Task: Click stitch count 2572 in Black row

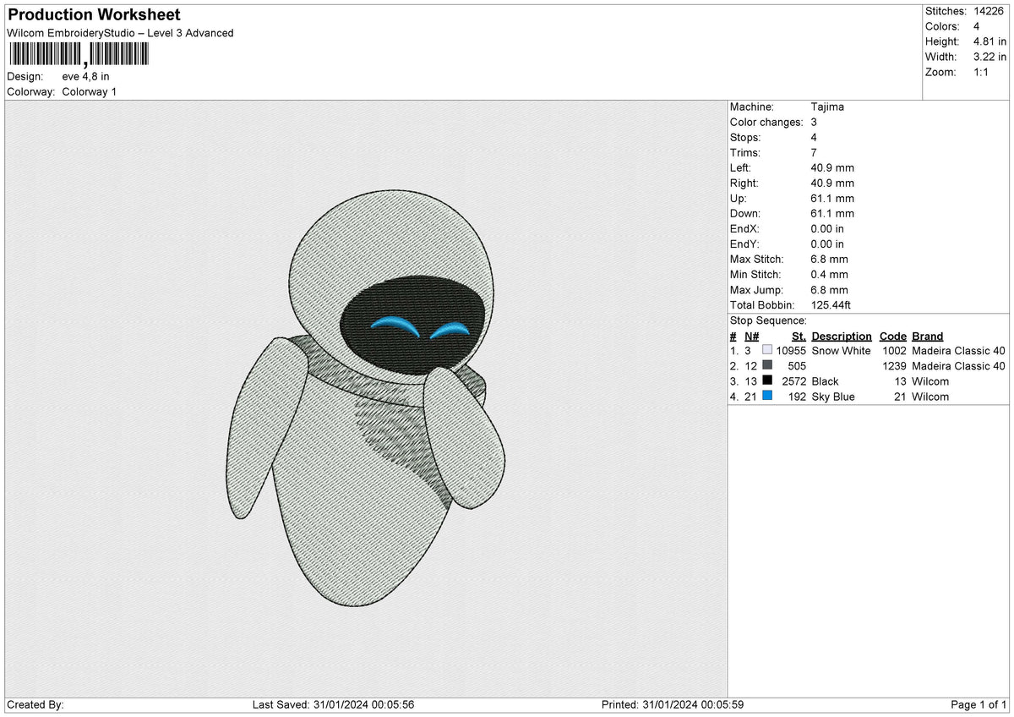Action: point(794,380)
